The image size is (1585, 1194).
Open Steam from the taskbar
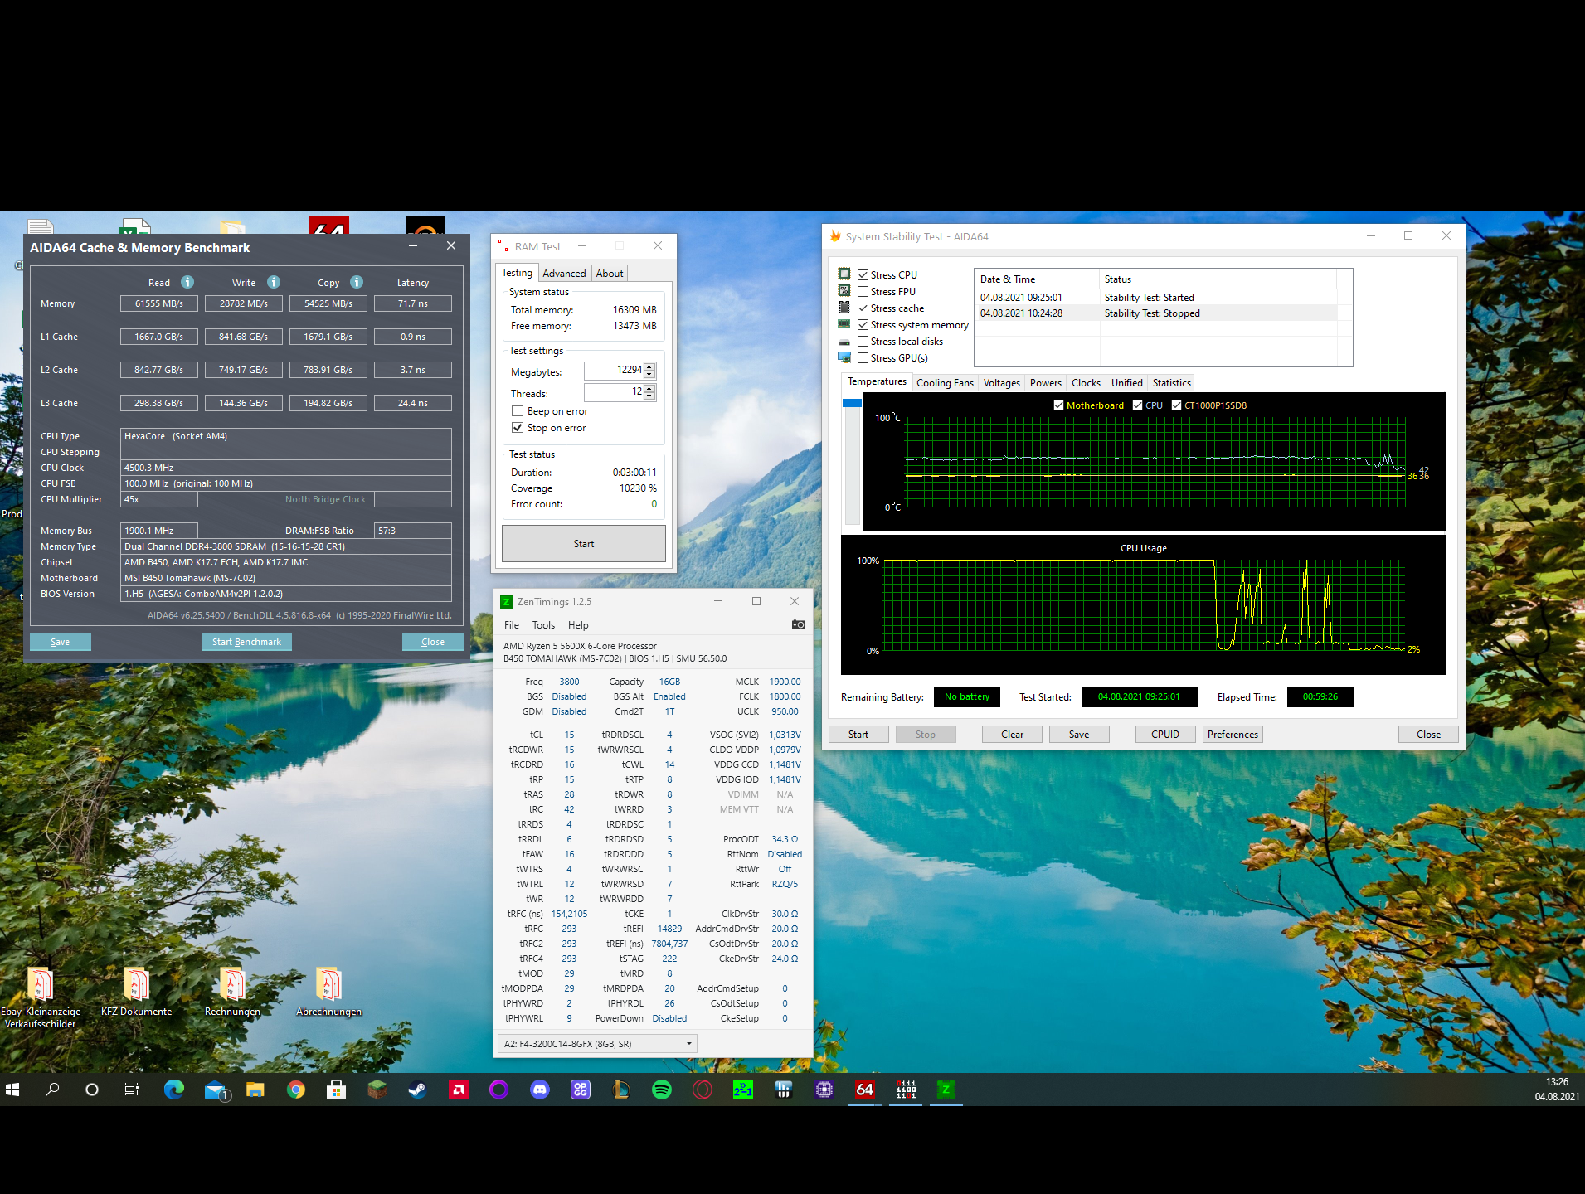(x=417, y=1090)
